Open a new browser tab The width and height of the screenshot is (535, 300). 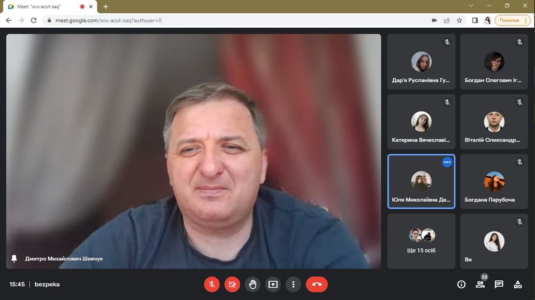click(x=105, y=6)
